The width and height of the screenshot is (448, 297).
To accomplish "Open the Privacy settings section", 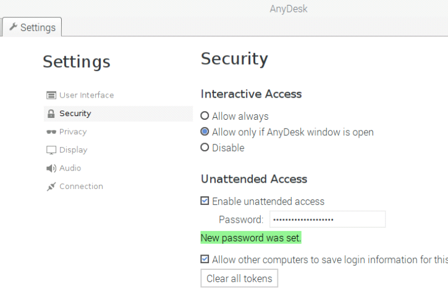I will coord(73,132).
